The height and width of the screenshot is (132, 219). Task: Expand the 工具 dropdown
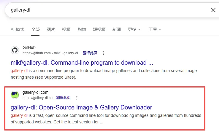tap(155, 29)
